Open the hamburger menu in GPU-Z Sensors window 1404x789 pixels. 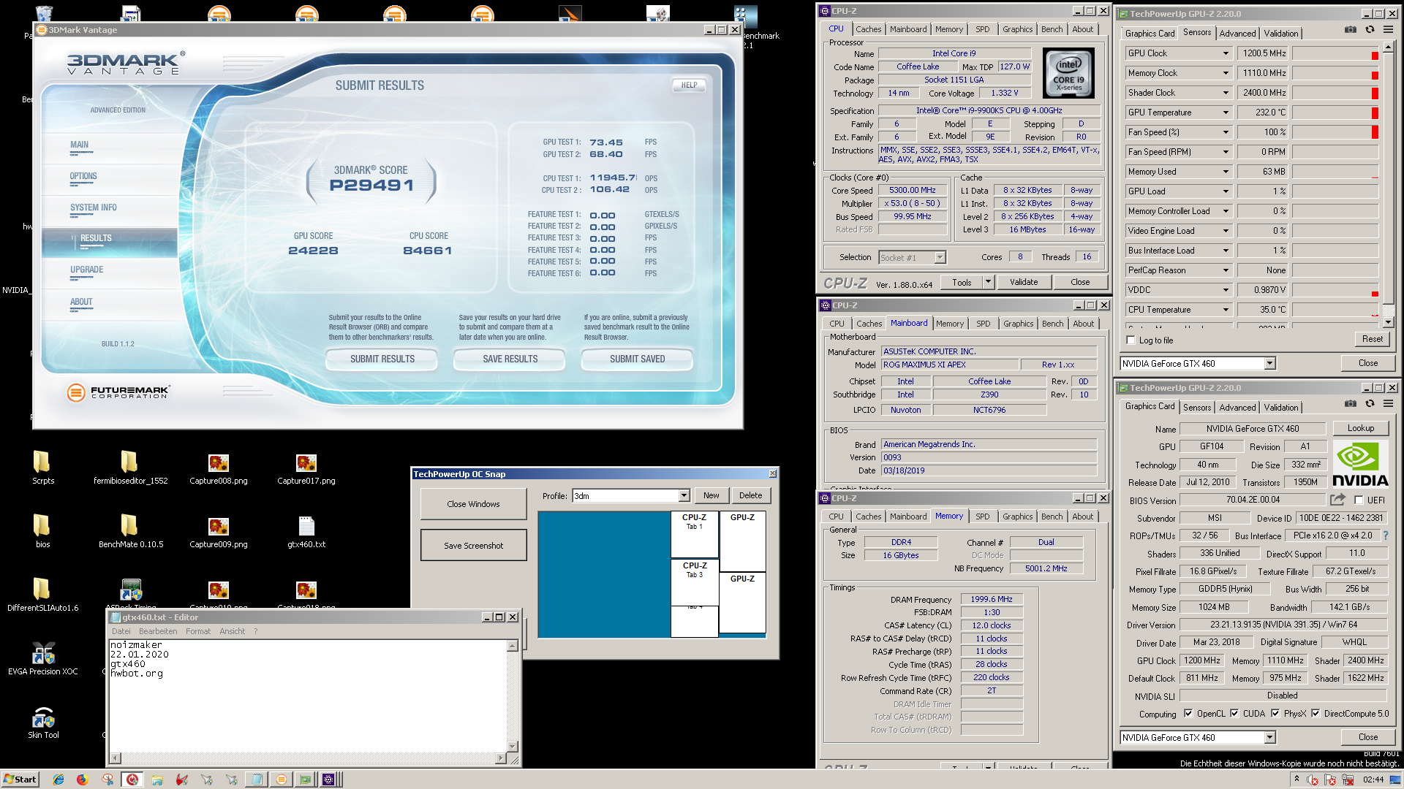coord(1388,30)
